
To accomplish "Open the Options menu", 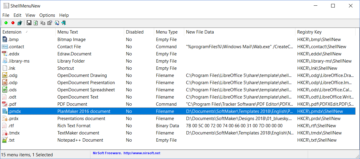I will coord(47,15).
